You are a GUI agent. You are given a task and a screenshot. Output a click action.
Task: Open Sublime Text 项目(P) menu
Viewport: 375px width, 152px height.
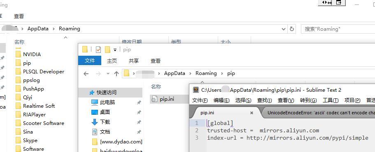(352, 100)
